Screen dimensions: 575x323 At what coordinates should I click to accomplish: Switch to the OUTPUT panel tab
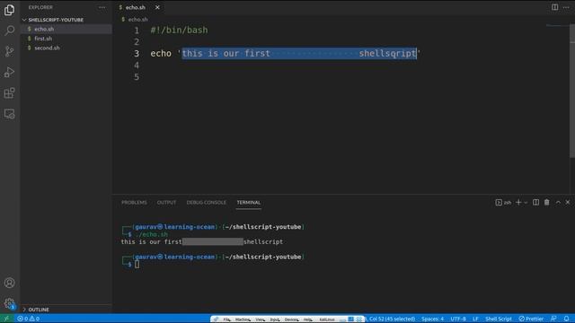pyautogui.click(x=166, y=203)
